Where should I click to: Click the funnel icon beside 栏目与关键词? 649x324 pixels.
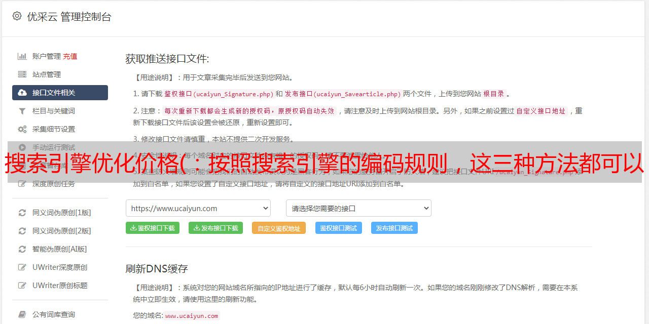(x=22, y=111)
